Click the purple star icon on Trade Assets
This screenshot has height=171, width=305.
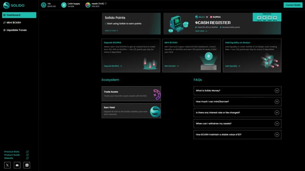click(157, 95)
